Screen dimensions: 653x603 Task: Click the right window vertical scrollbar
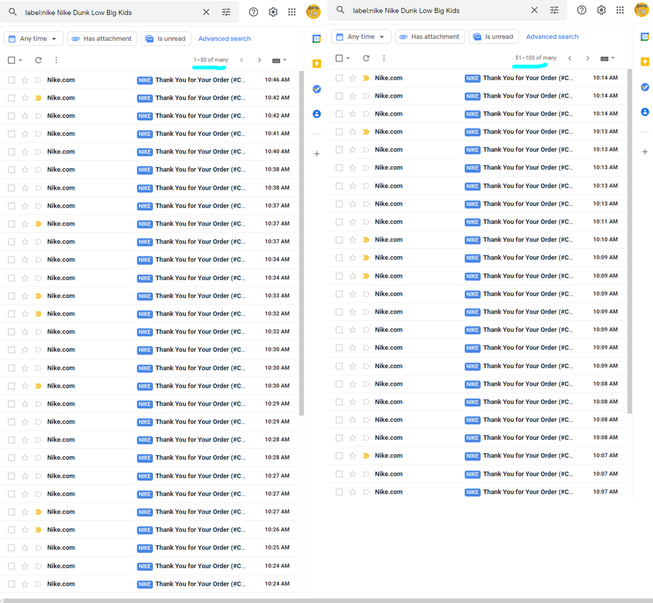tap(630, 241)
